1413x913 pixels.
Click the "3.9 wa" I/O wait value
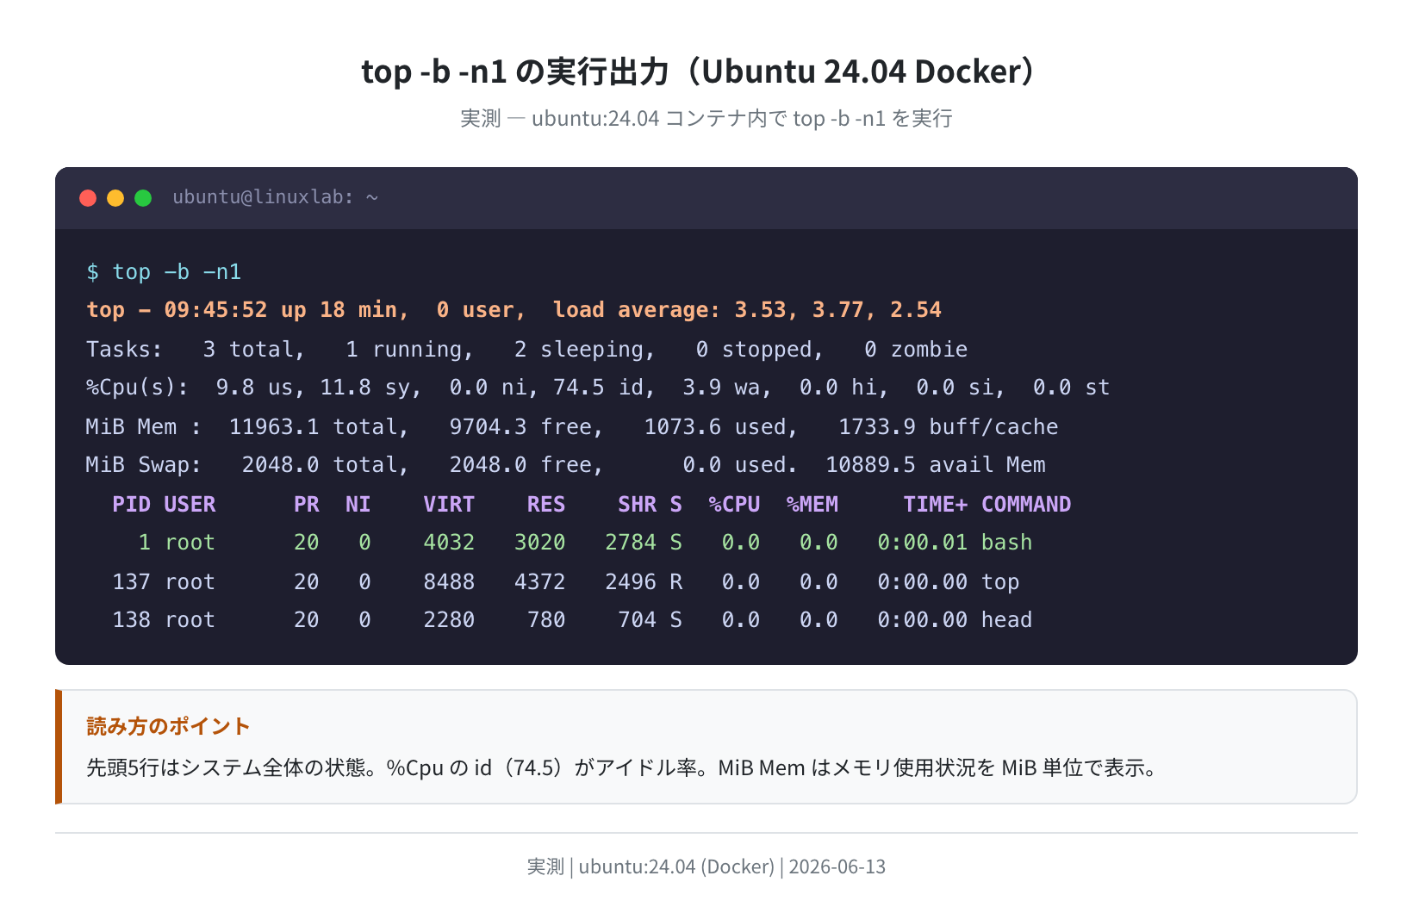coord(721,388)
